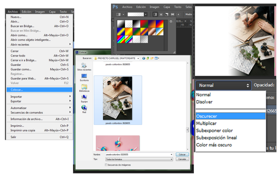Select the diamond gradient style icon
The width and height of the screenshot is (280, 175).
click(x=178, y=14)
